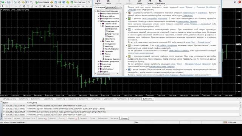Select the horizontal line drawing tool
Screen dimensions: 242x136
coord(16,6)
